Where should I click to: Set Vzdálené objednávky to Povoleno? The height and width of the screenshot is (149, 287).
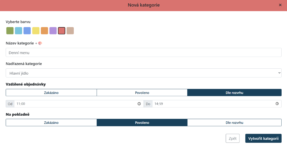point(142,93)
